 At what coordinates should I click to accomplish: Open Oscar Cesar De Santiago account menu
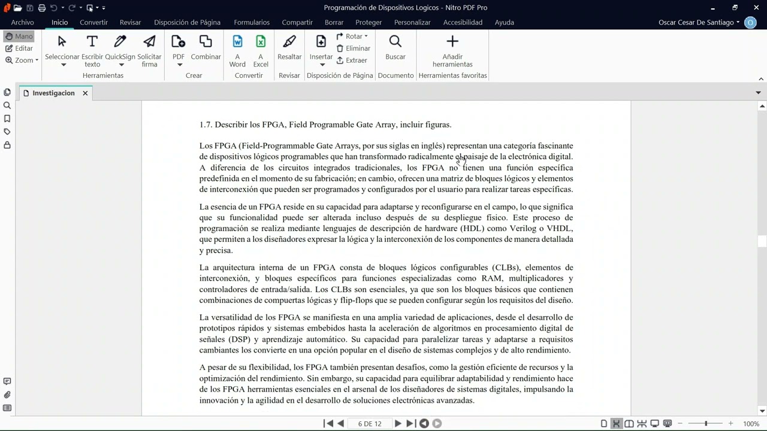coord(699,22)
